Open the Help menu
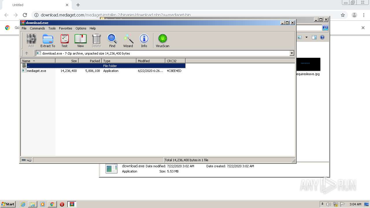Screen dimensions: 370x208 92,28
